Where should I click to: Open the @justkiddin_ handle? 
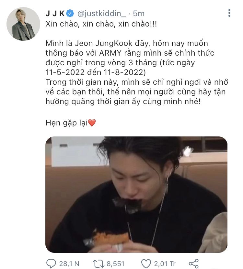[102, 14]
